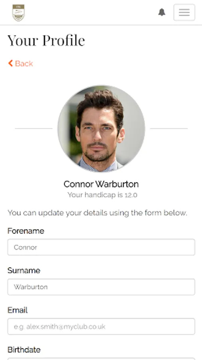Click the orange back chevron arrow
The image size is (202, 360).
click(x=10, y=63)
